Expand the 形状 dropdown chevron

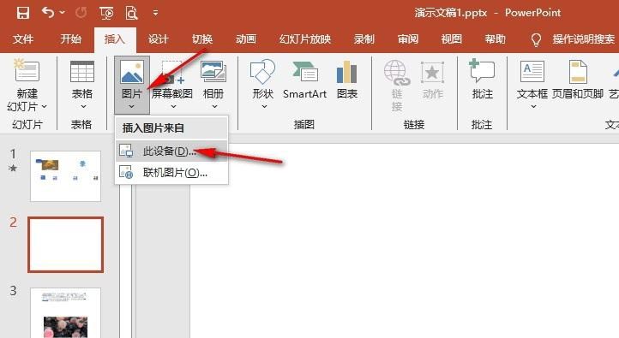pos(265,106)
